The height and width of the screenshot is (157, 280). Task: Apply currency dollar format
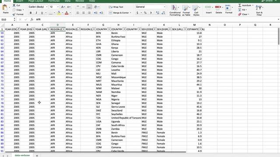point(137,13)
